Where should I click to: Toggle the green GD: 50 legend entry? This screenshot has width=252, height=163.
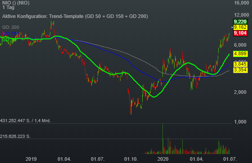pos(9,40)
